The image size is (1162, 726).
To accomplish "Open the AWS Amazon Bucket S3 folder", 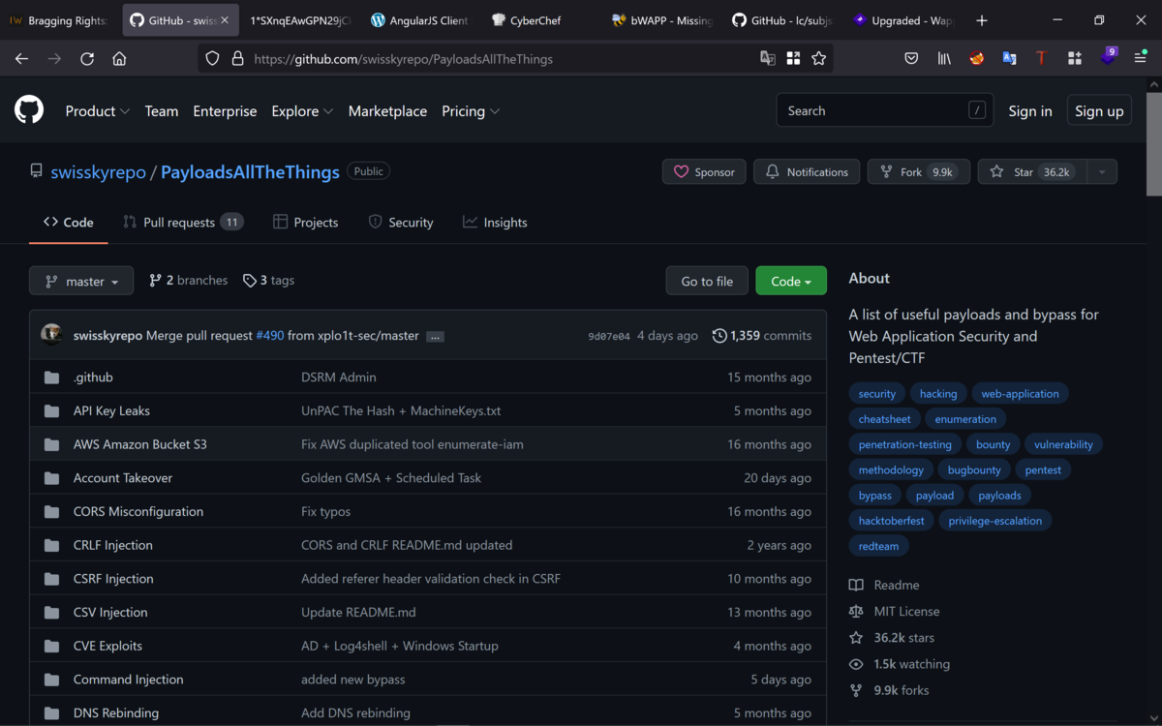I will (140, 444).
